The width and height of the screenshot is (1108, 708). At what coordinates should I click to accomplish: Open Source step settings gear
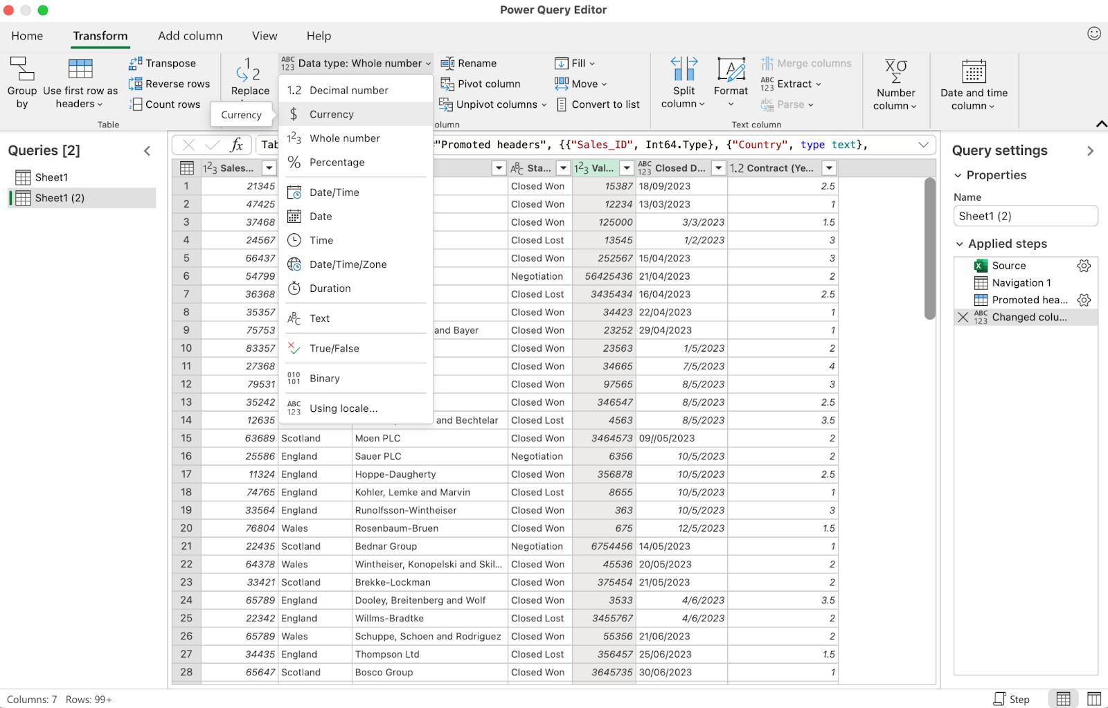pyautogui.click(x=1084, y=266)
